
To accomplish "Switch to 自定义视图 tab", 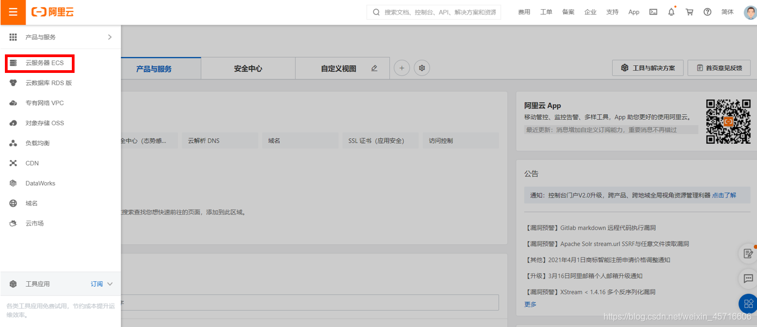I will pos(339,69).
